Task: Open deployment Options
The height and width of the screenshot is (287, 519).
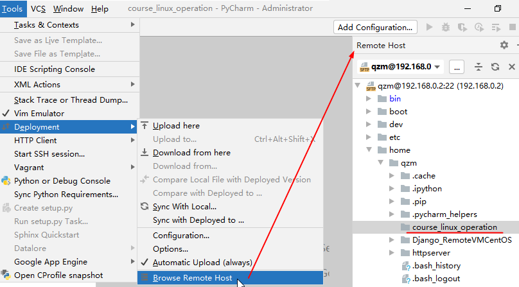Action: point(230,249)
